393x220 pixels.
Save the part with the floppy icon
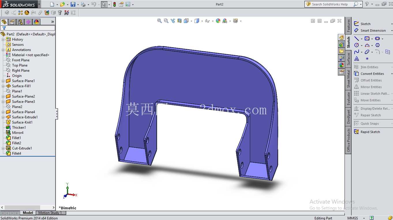73,4
